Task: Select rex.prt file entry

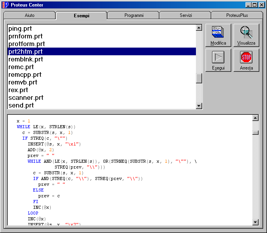Action: click(102, 90)
